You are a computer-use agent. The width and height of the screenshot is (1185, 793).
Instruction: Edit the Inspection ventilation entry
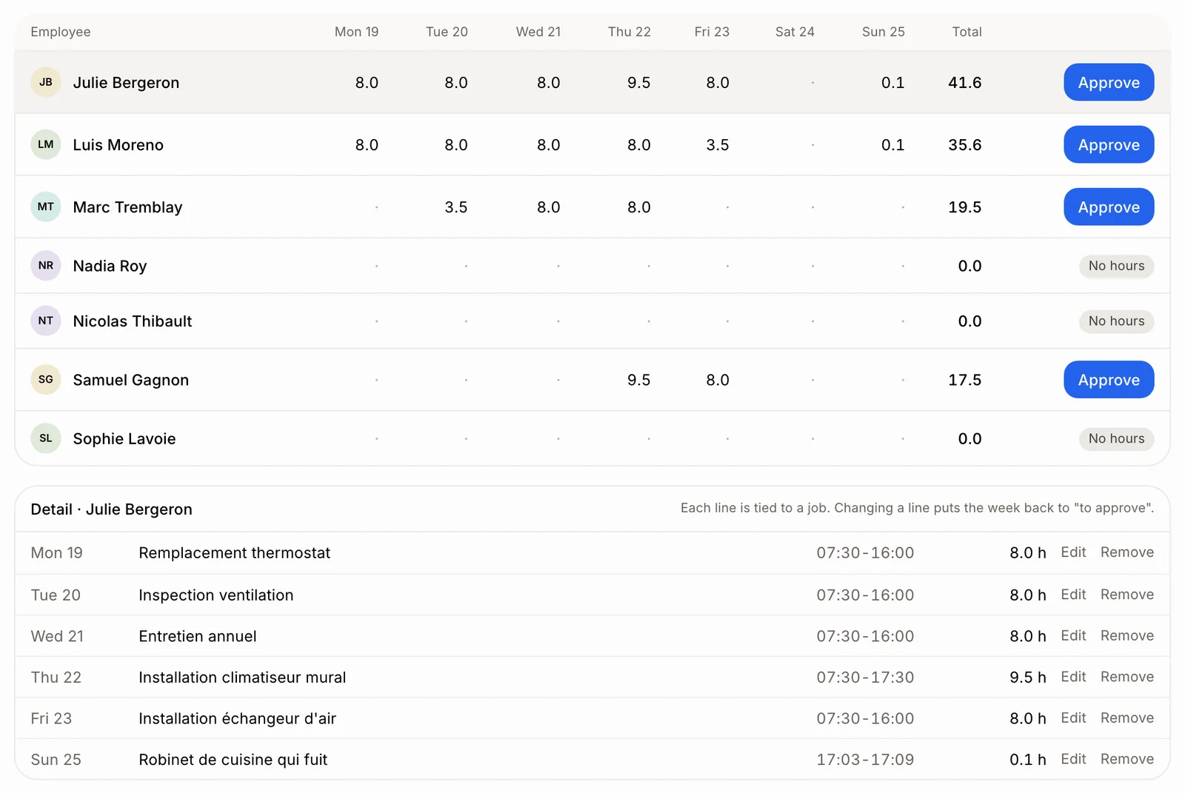(1073, 595)
